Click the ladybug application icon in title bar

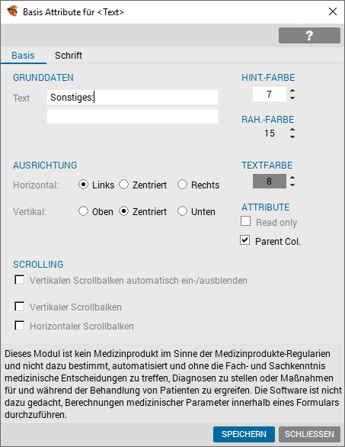(12, 11)
